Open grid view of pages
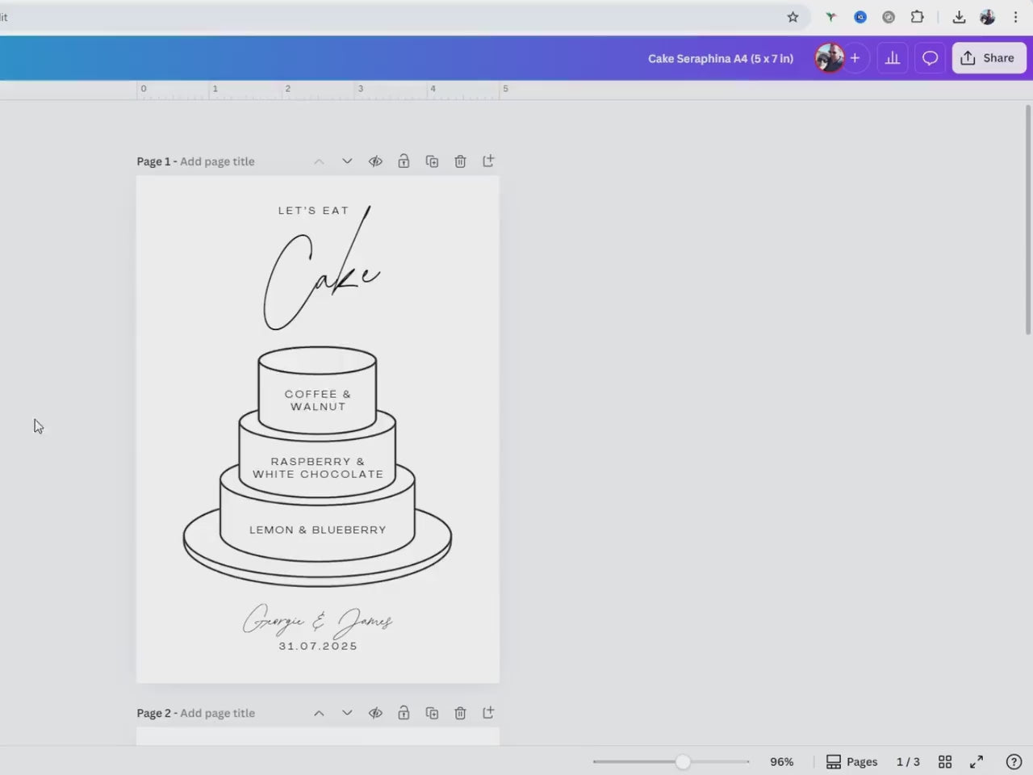 (945, 762)
